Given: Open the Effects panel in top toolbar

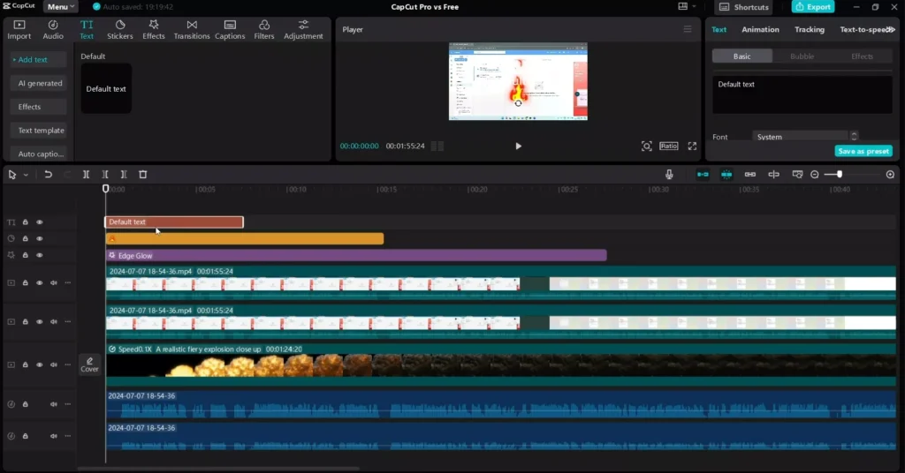Looking at the screenshot, I should (x=154, y=29).
